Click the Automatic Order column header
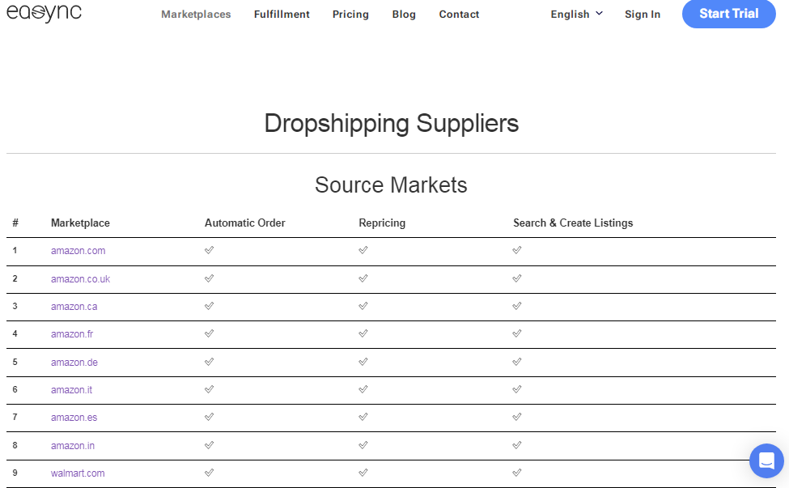The image size is (789, 488). (244, 223)
